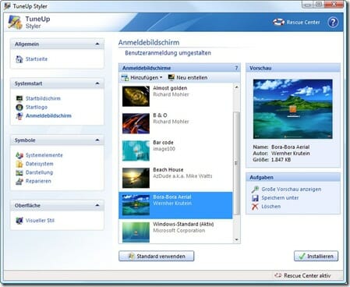Image resolution: width=350 pixels, height=287 pixels.
Task: Click the Systemelemente icon
Action: point(19,155)
